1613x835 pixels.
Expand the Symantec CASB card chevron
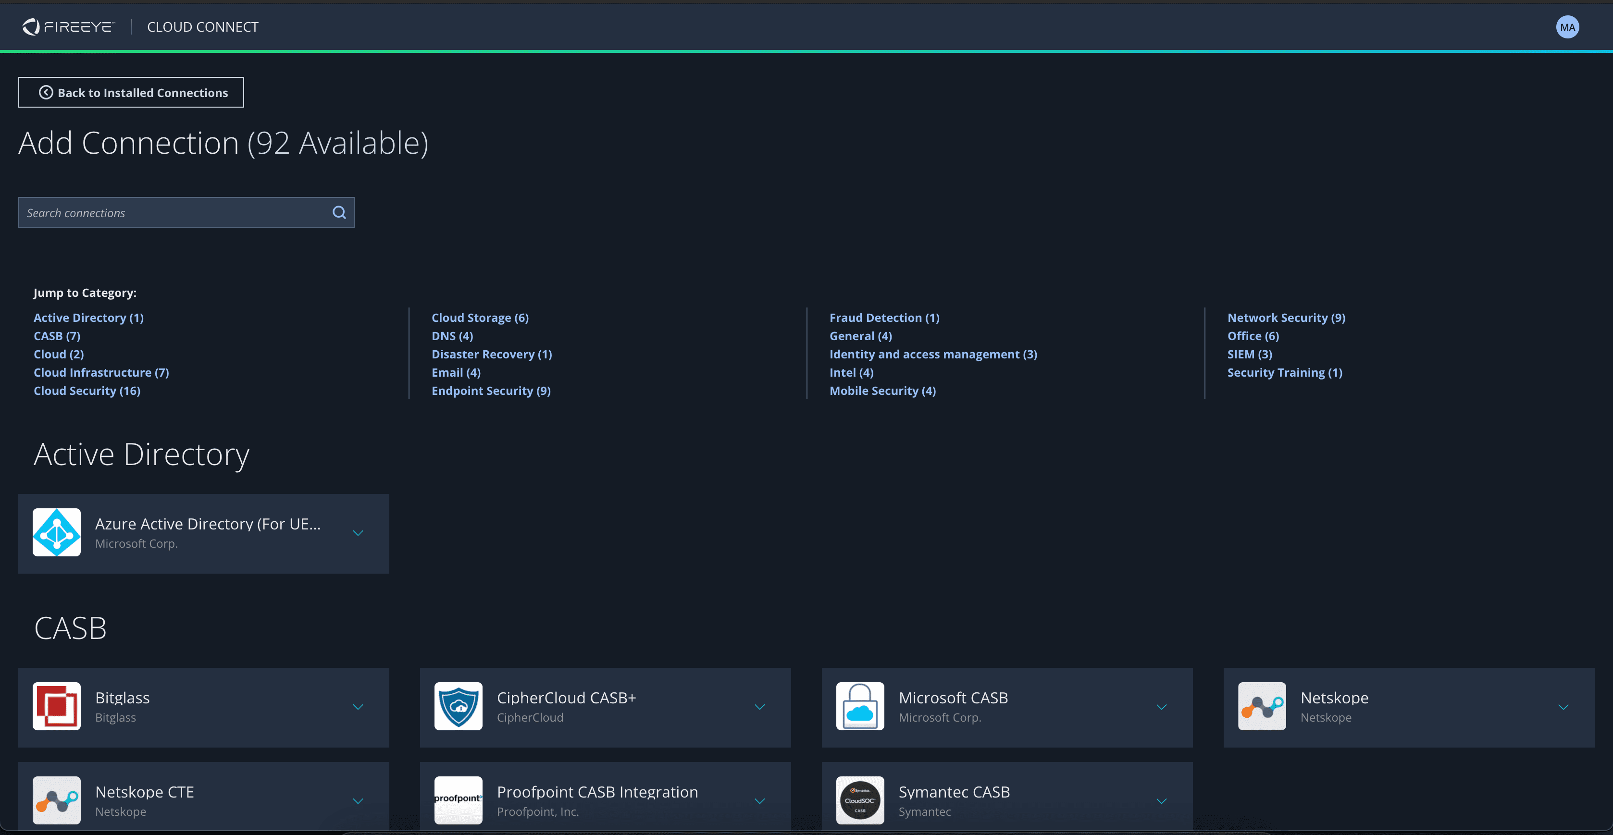1161,801
